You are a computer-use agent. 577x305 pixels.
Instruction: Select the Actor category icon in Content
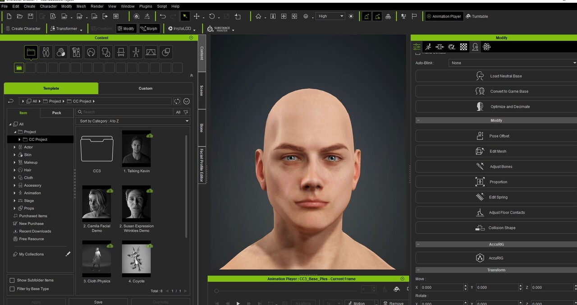coord(46,52)
